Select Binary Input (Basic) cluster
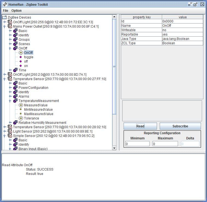 (33, 149)
